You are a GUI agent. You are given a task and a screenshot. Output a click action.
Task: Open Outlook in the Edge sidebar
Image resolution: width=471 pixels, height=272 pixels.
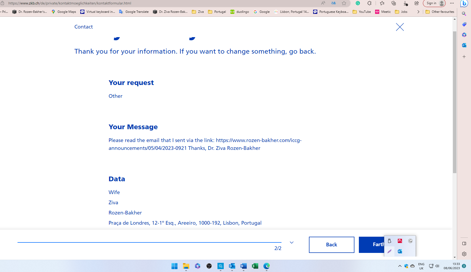[464, 45]
